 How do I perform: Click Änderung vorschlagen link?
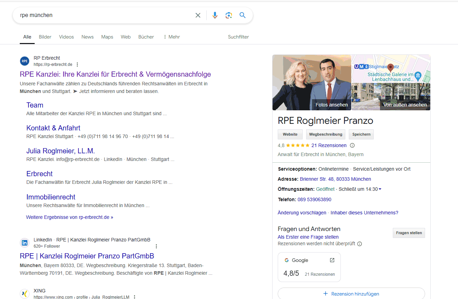tap(302, 213)
